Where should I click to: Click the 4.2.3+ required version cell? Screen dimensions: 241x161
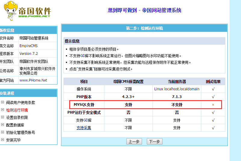tap(128, 97)
